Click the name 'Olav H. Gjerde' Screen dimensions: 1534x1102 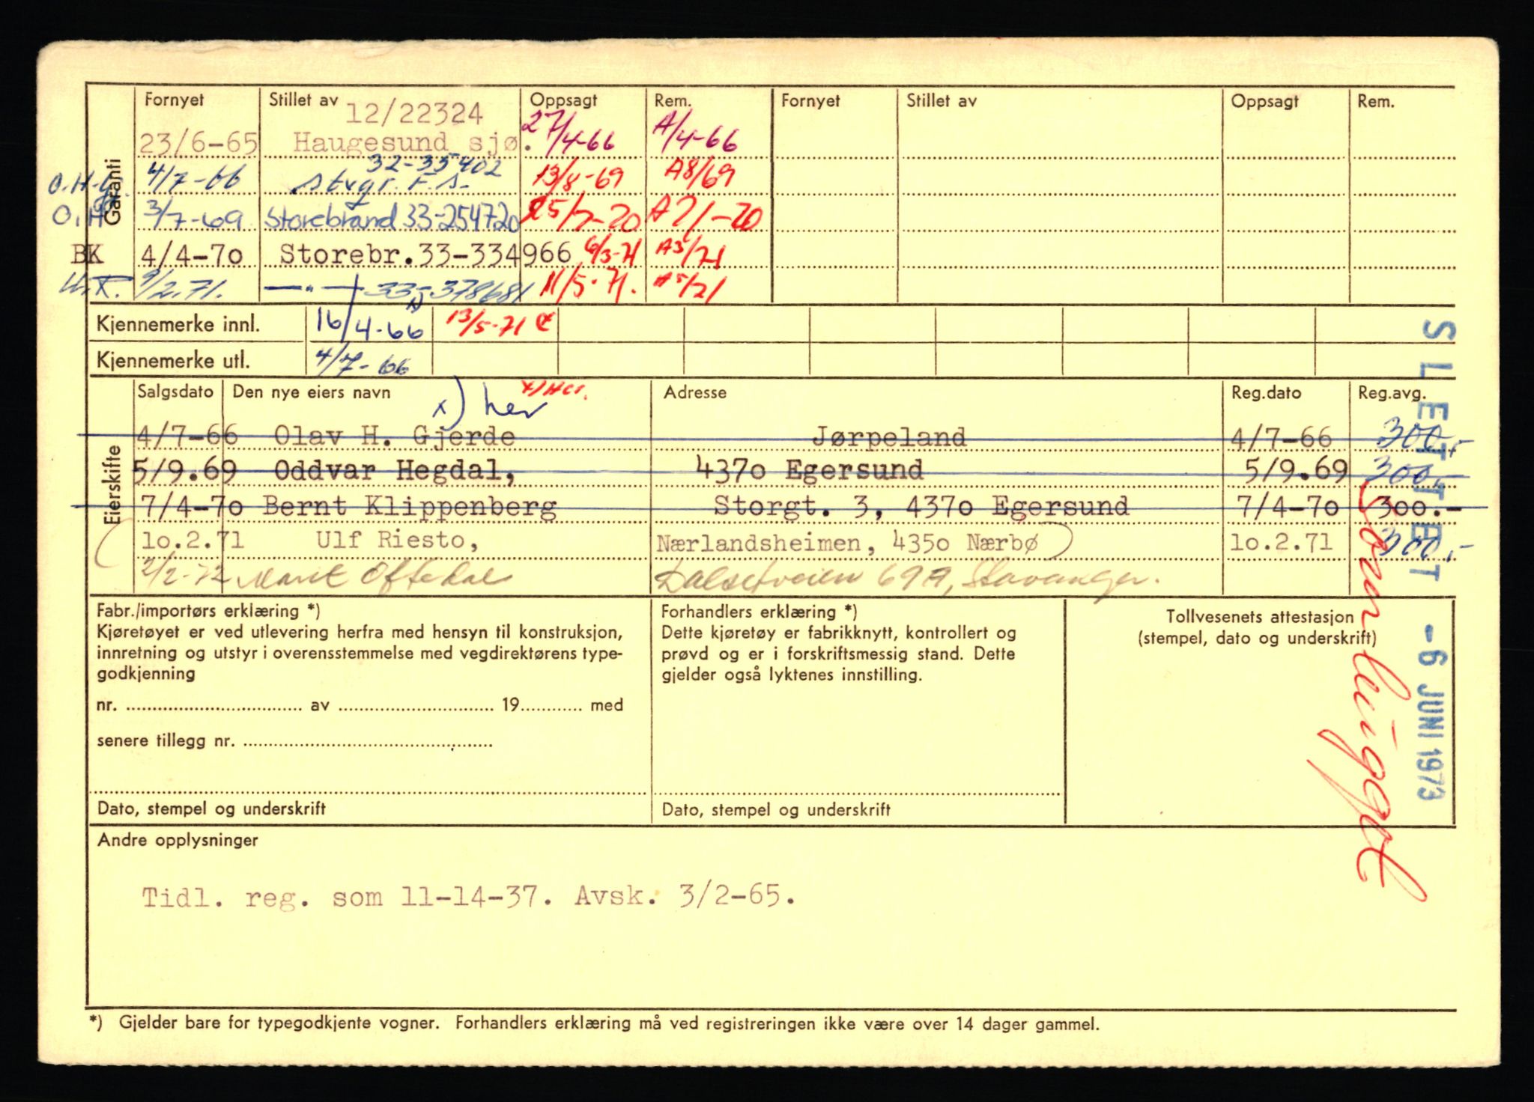395,436
